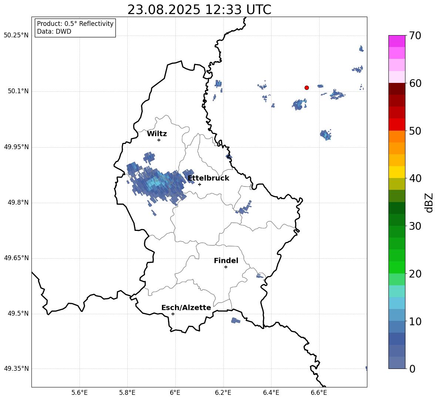Click the magenta top colorbar segment
Screen dimensions: 438x400
coord(397,41)
